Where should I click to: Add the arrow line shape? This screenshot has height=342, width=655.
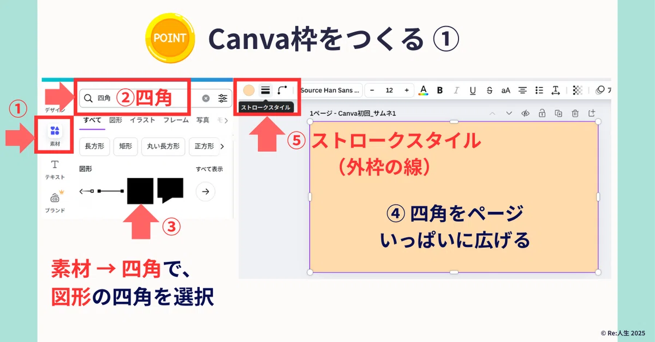coord(87,191)
